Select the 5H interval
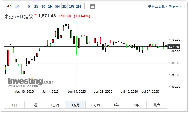This screenshot has width=189, height=114. click(x=57, y=7)
